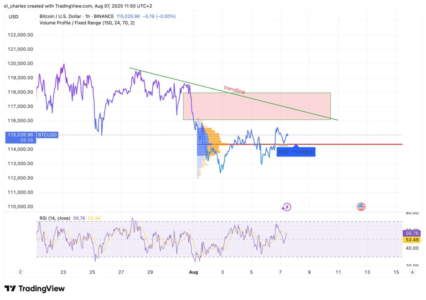Image resolution: width=426 pixels, height=300 pixels.
Task: Open the USD currency selector
Action: (x=12, y=17)
